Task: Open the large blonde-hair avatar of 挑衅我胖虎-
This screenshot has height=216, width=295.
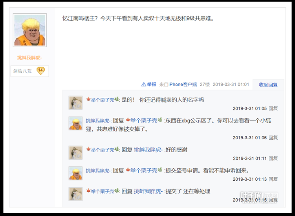Action: coord(30,30)
